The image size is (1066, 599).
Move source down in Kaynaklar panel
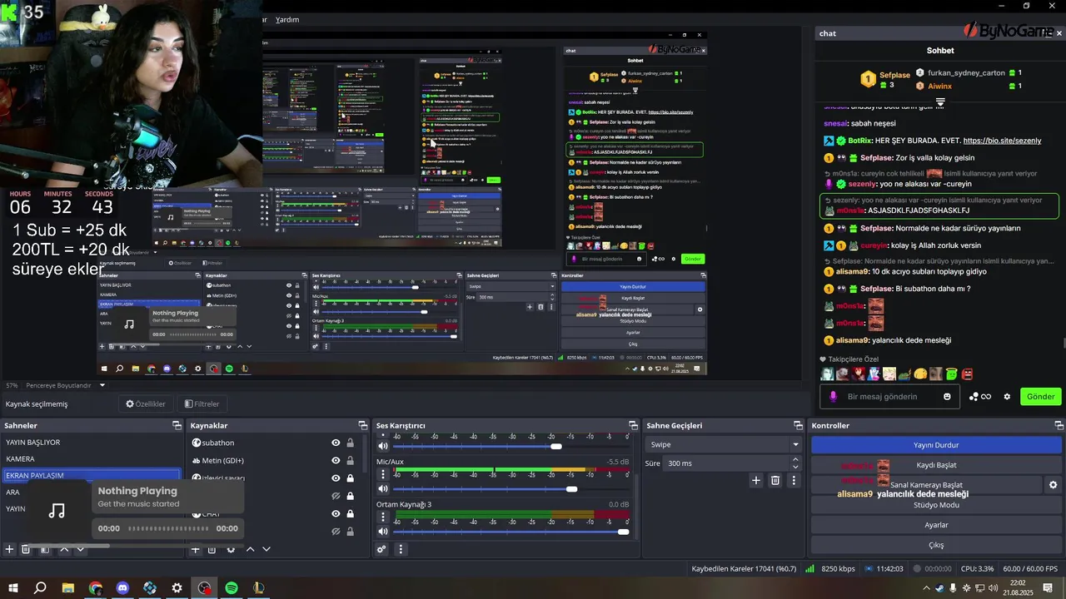pyautogui.click(x=266, y=549)
